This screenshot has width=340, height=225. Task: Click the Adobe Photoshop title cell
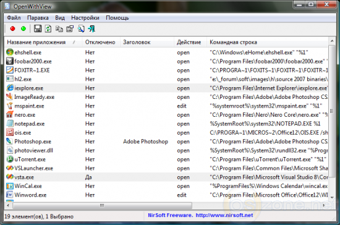point(145,142)
